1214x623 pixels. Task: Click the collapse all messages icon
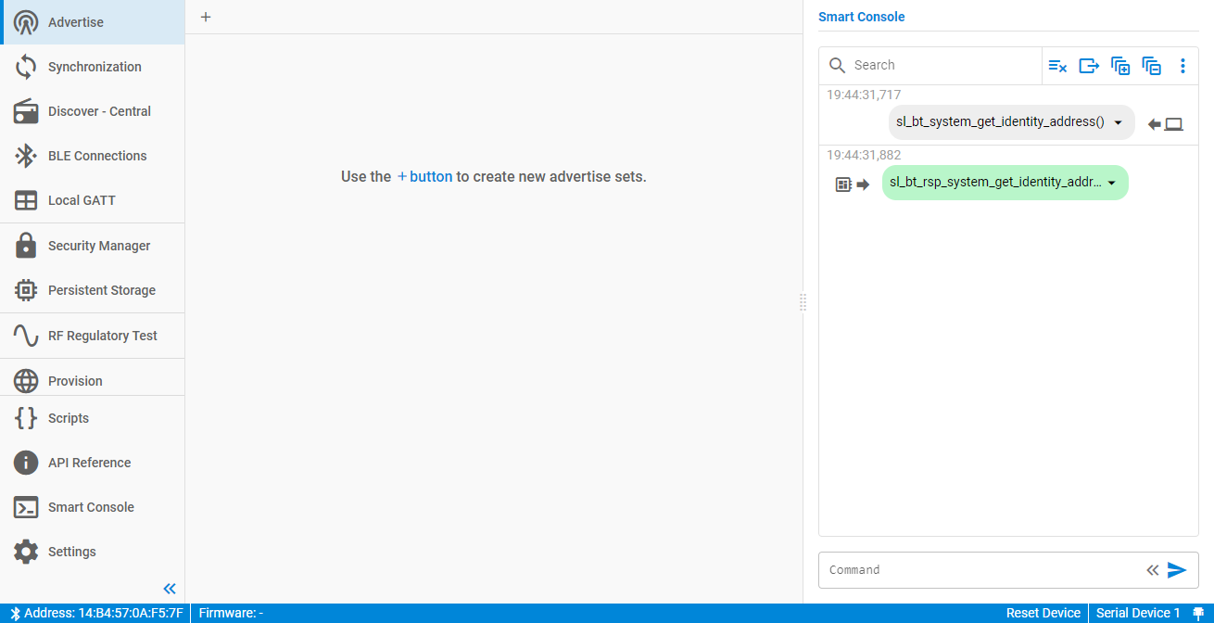(1152, 66)
